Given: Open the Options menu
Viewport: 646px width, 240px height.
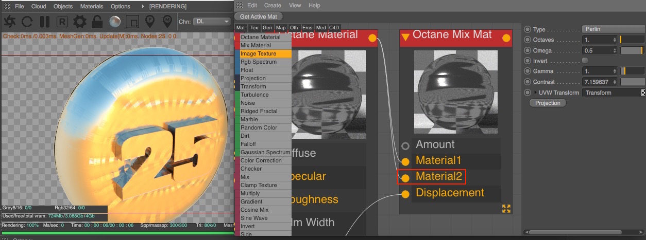Looking at the screenshot, I should (x=121, y=6).
